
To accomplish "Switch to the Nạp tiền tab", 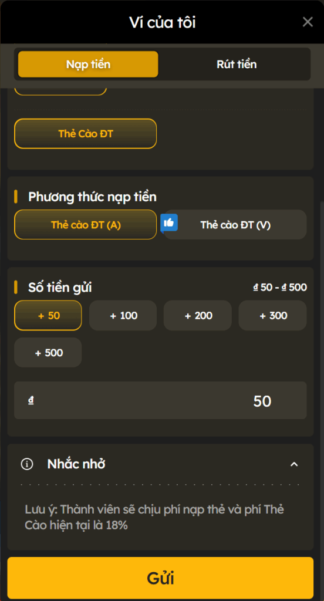I will tap(88, 64).
